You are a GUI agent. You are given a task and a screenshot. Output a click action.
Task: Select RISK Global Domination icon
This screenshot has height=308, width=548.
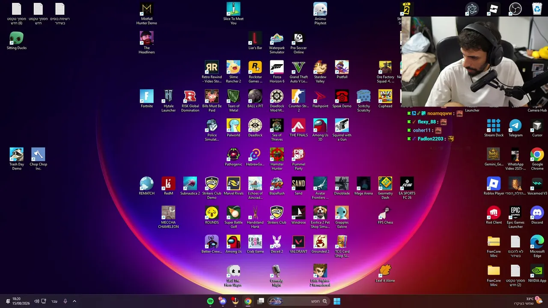pos(190,101)
